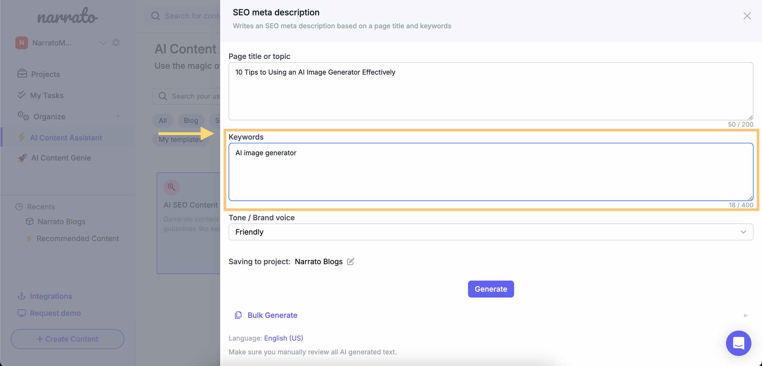Open Narrato Blogs under Recents
The image size is (762, 366).
[x=61, y=221]
